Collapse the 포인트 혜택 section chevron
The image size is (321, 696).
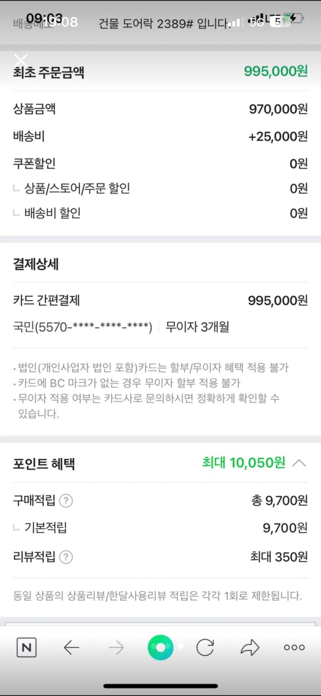coord(300,463)
